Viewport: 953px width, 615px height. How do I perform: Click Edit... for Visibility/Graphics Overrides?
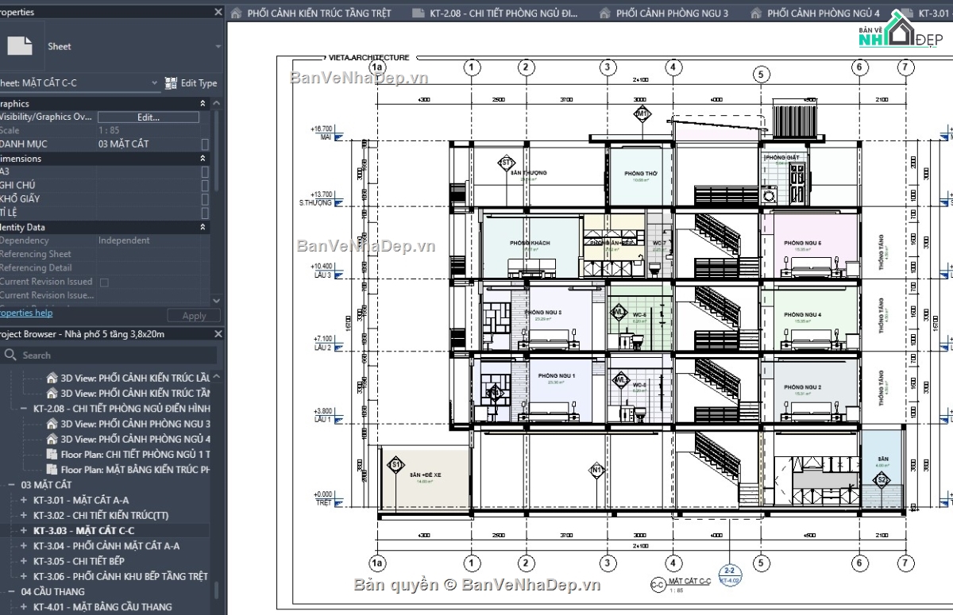tap(149, 117)
